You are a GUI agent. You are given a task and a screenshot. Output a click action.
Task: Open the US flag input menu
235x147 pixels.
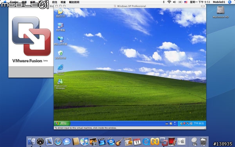point(186,2)
